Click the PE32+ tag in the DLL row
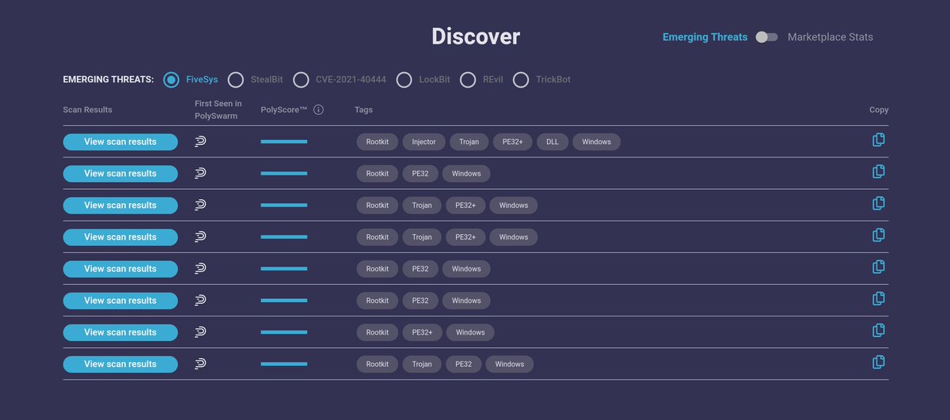The height and width of the screenshot is (420, 950). pyautogui.click(x=513, y=142)
